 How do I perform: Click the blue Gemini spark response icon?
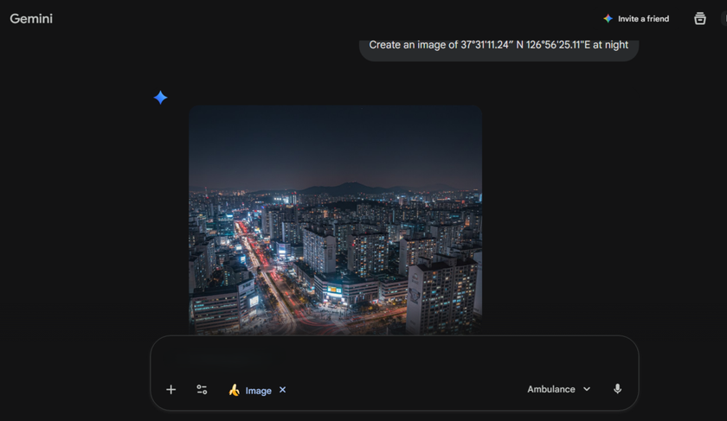(x=160, y=98)
